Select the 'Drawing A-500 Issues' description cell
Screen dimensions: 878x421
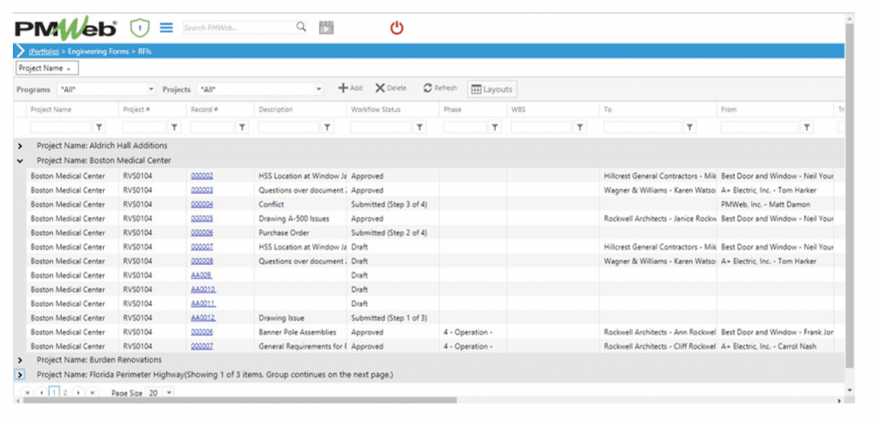[301, 219]
